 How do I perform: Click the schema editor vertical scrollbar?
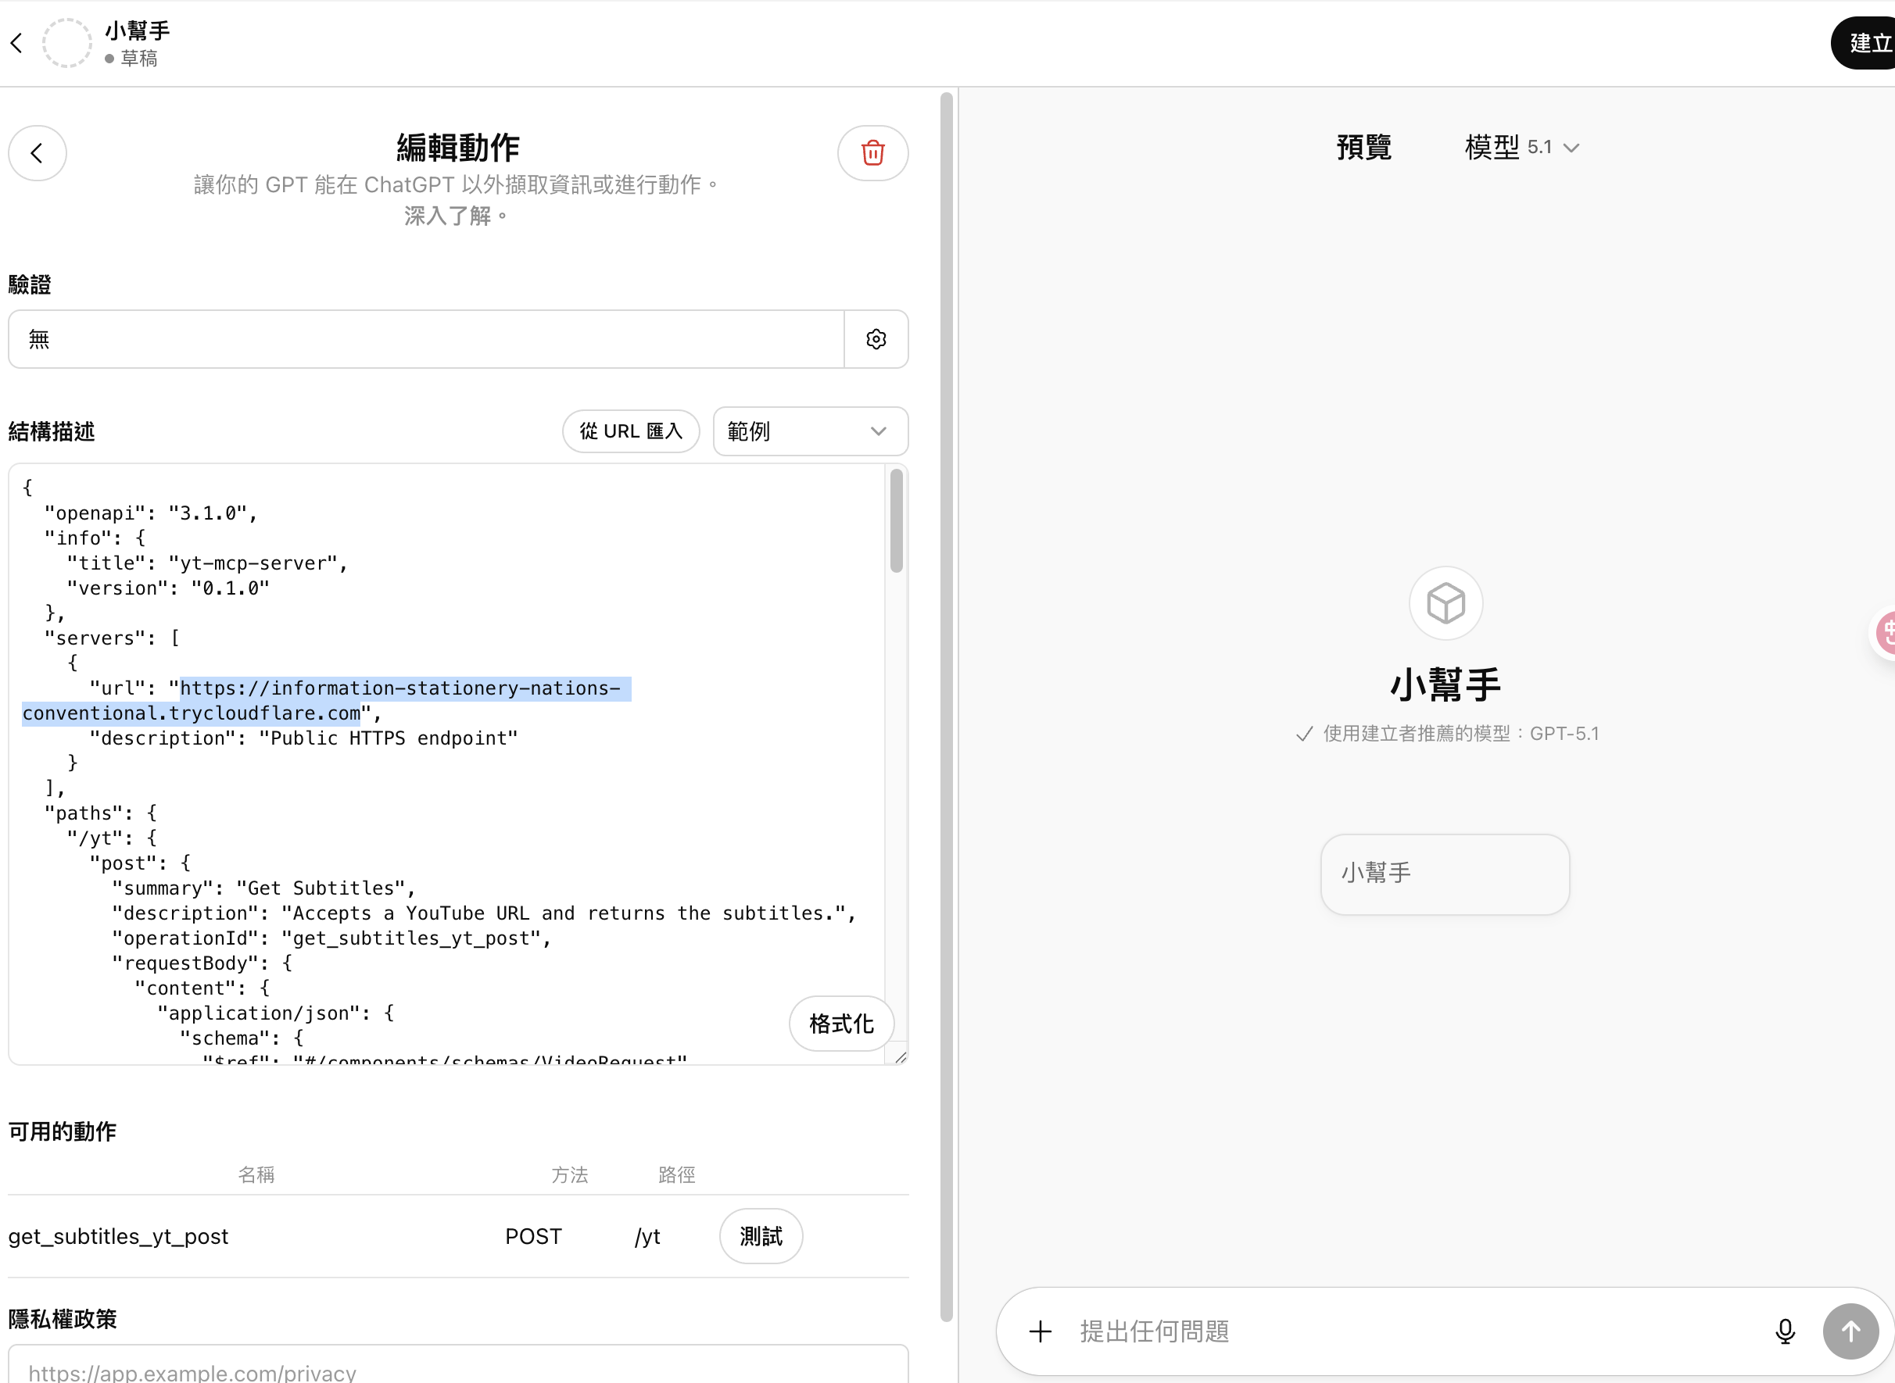coord(896,522)
